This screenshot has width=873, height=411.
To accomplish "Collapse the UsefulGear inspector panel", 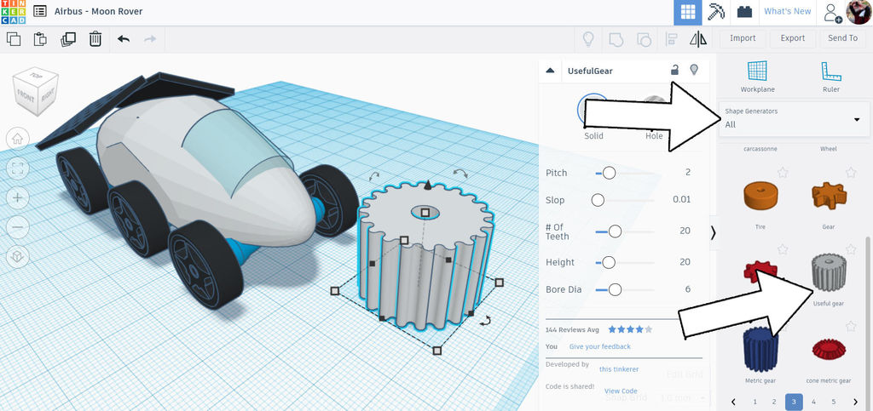I will point(550,71).
